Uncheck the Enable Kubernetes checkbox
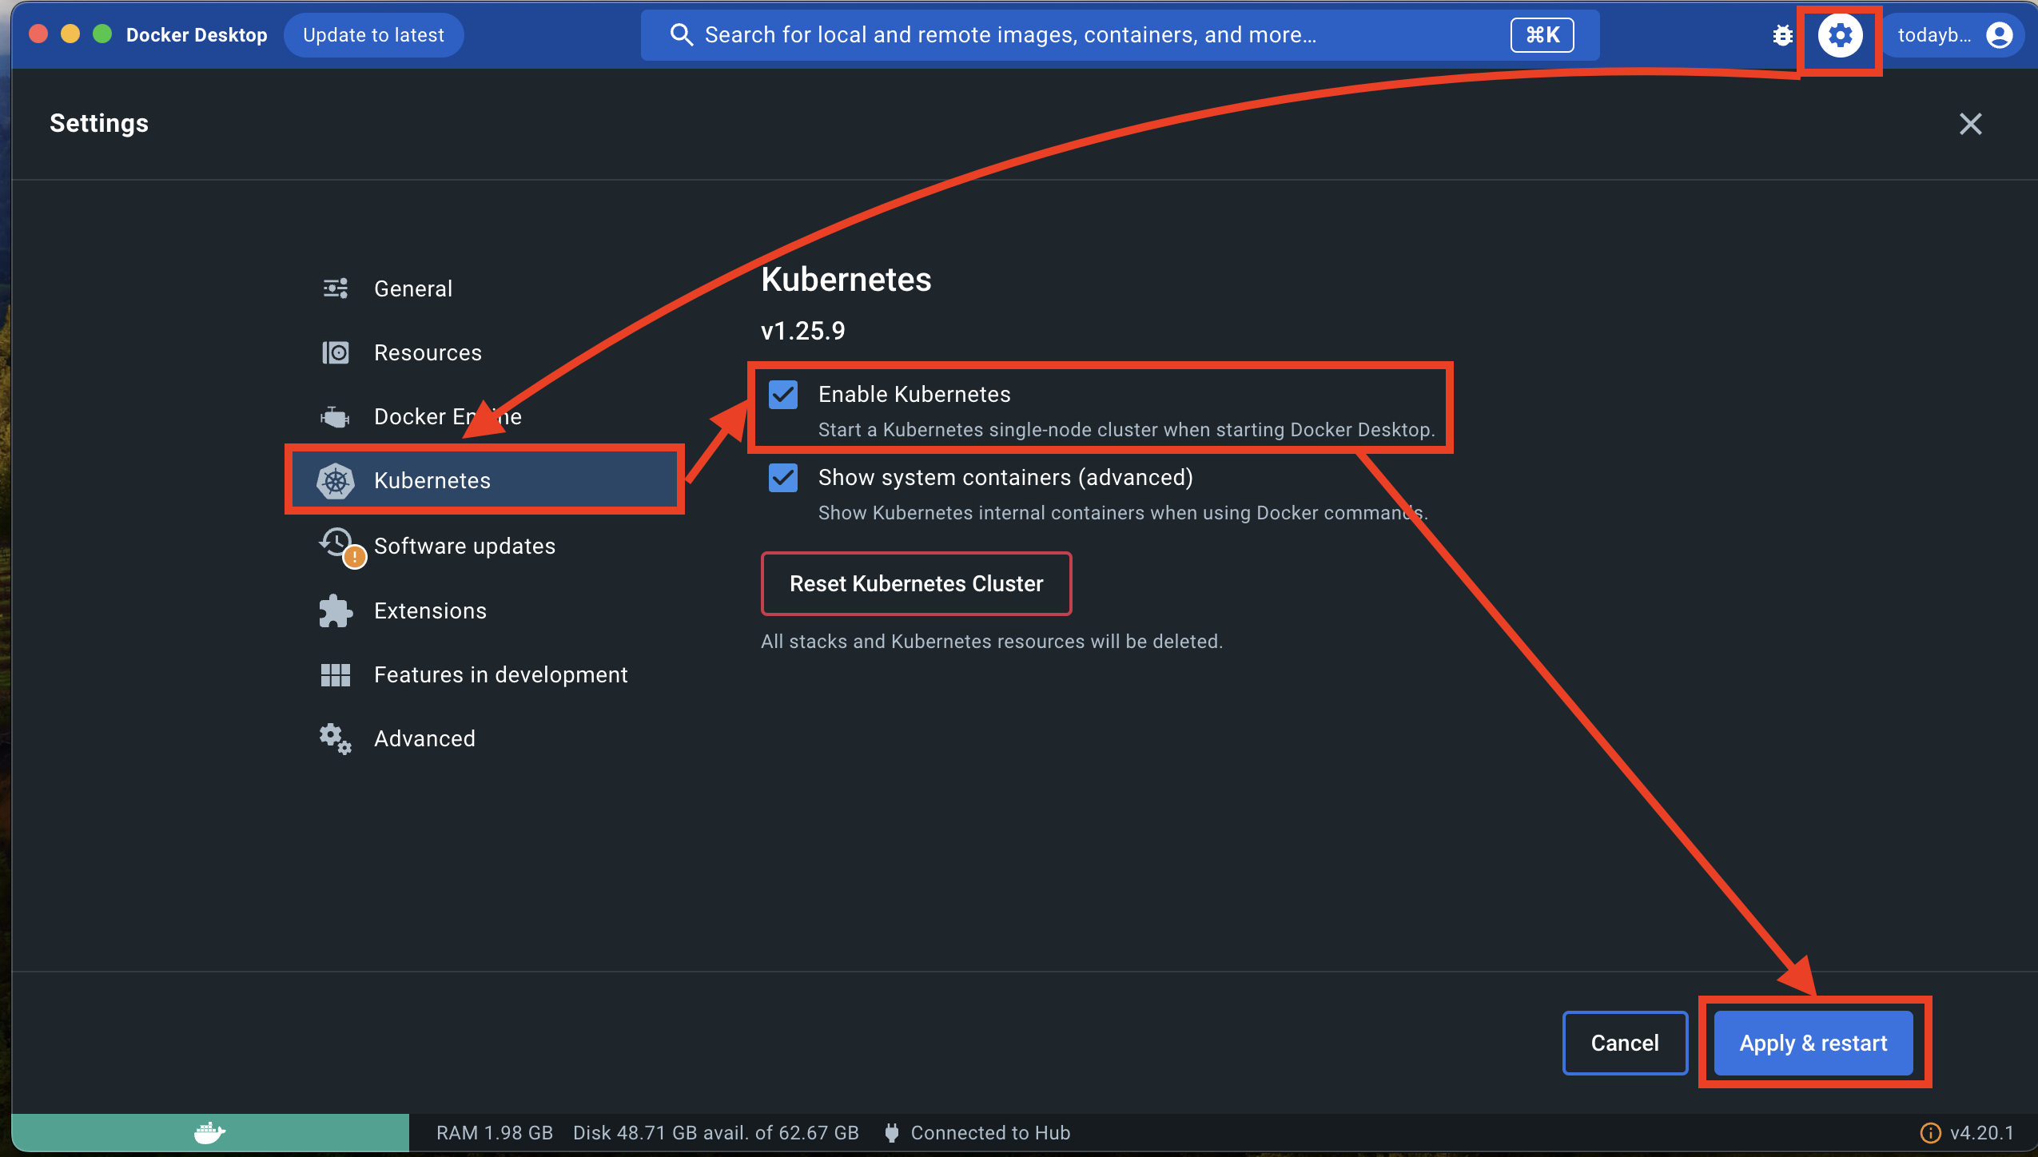Image resolution: width=2038 pixels, height=1157 pixels. tap(783, 395)
